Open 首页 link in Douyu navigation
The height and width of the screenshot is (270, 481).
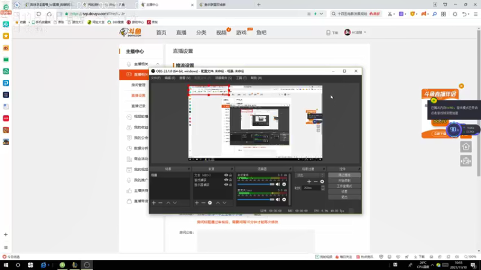161,32
